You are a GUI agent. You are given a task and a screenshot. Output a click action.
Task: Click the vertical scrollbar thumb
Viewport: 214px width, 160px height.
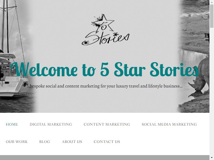212,16
